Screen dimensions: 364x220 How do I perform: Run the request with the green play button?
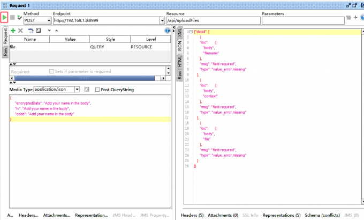pos(4,18)
